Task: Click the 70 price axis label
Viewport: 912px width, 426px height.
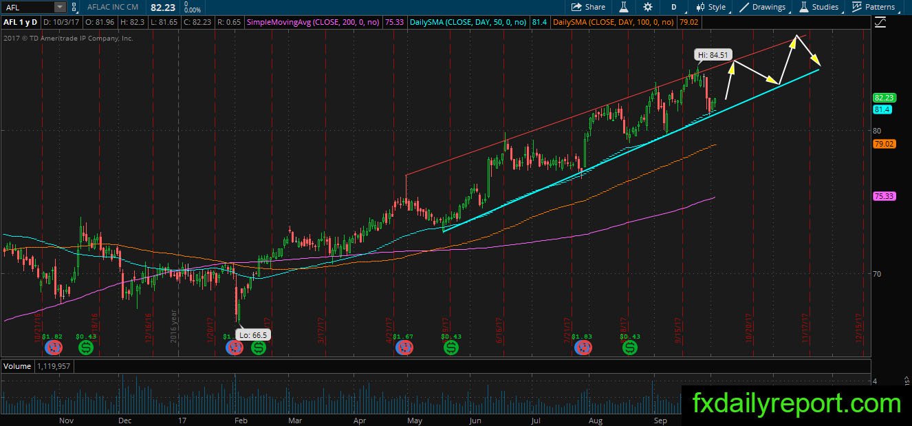Action: pyautogui.click(x=877, y=273)
